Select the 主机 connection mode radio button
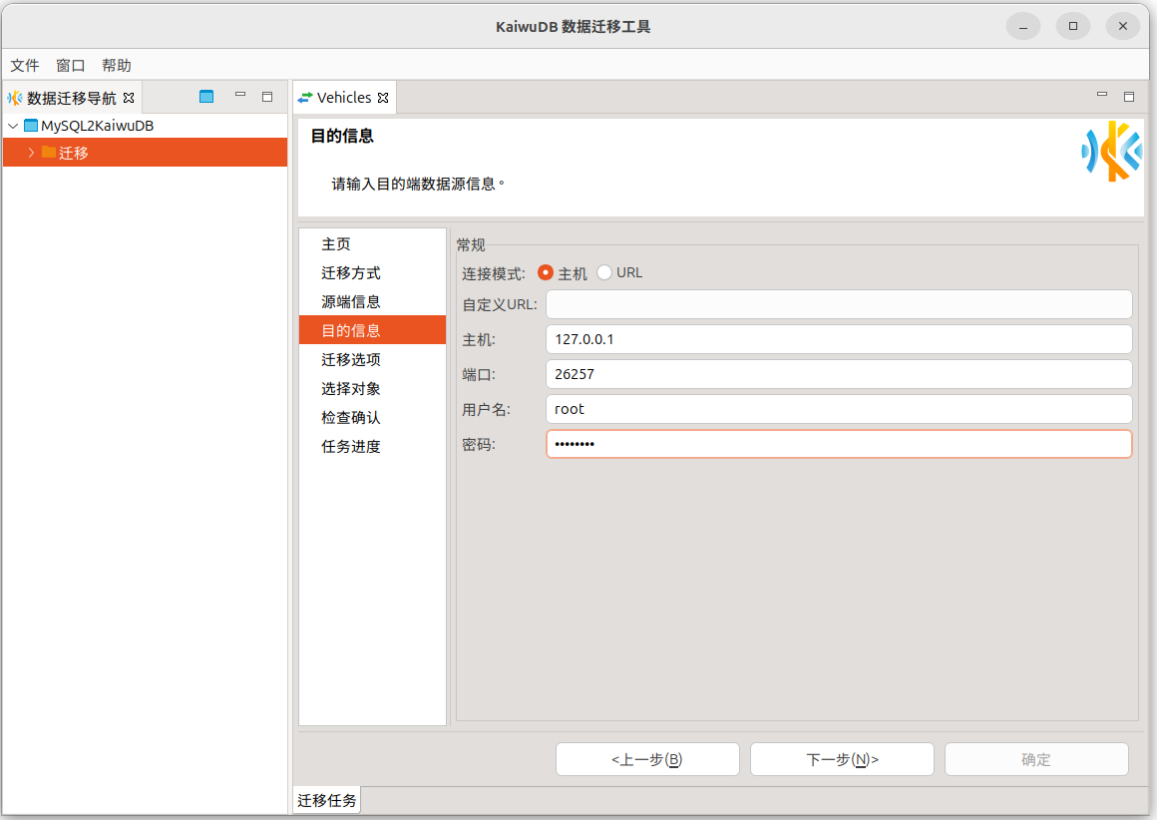 point(546,272)
